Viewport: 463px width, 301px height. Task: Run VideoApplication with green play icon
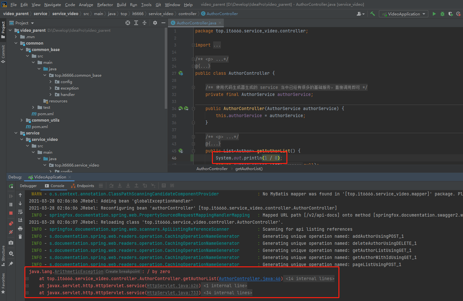(x=434, y=14)
